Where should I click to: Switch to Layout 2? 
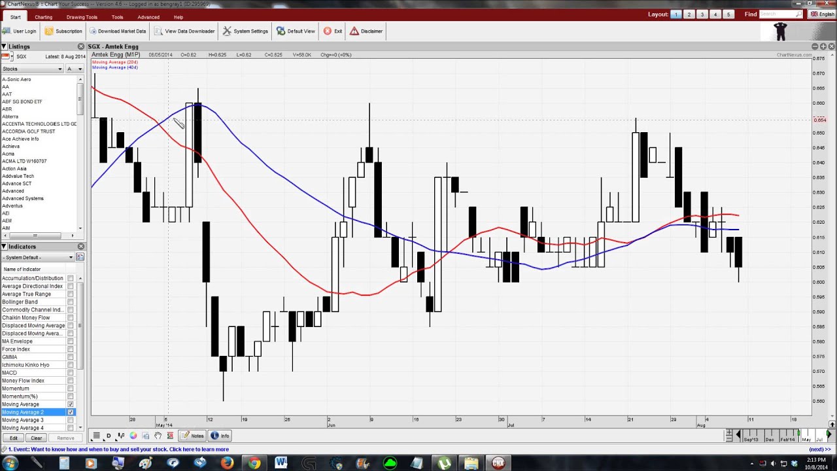[x=689, y=14]
